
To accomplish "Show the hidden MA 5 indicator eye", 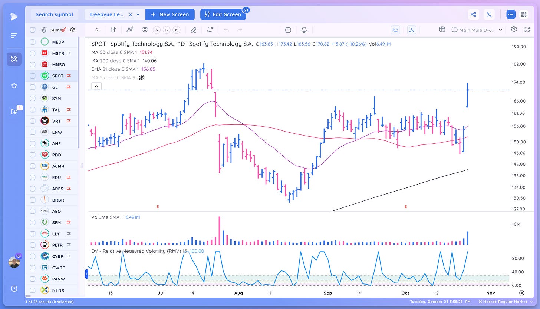I will click(141, 77).
